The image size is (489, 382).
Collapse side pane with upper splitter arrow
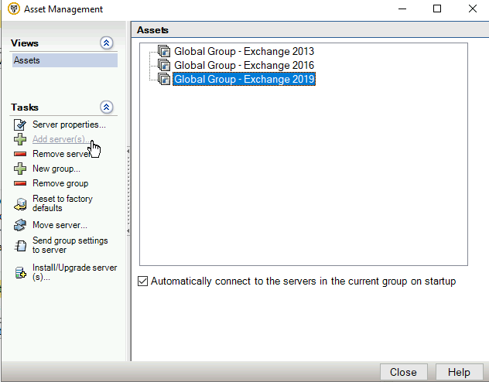pyautogui.click(x=128, y=151)
